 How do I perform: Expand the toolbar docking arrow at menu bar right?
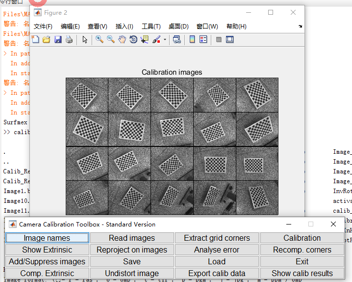coord(300,27)
